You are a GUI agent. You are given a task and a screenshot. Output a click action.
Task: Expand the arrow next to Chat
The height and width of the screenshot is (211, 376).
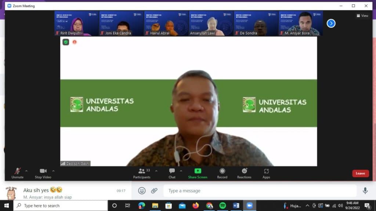[181, 171]
